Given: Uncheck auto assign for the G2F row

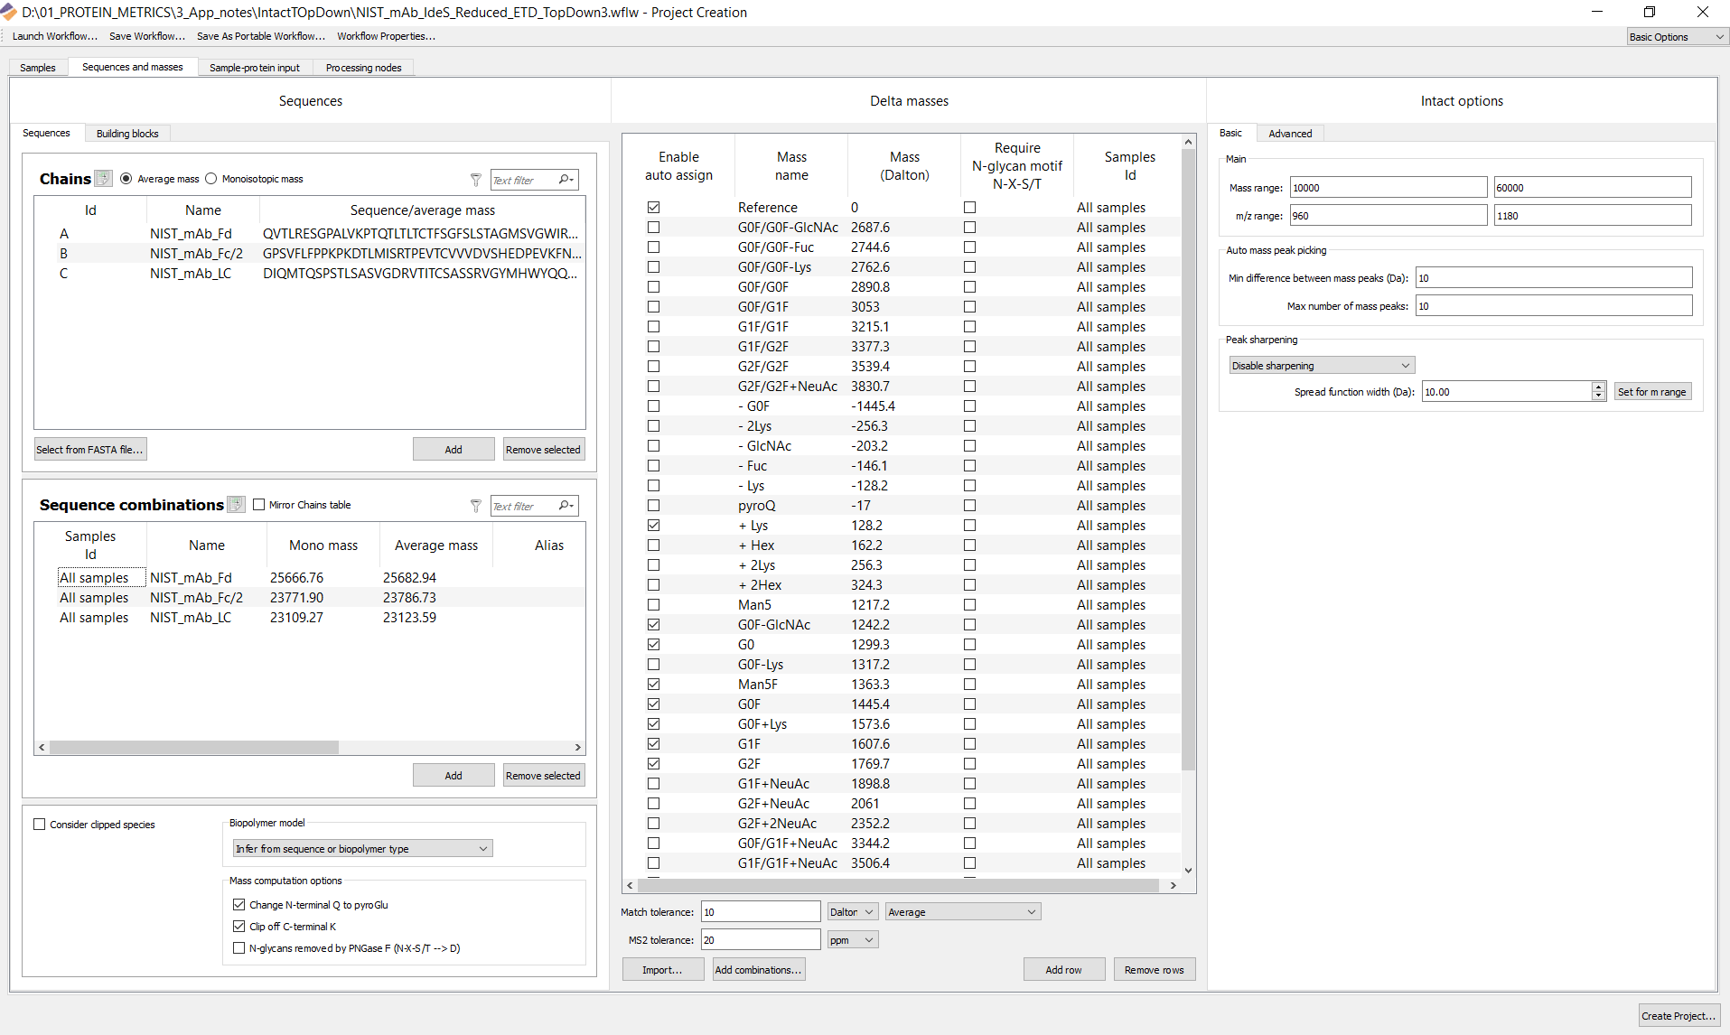Looking at the screenshot, I should (x=653, y=763).
